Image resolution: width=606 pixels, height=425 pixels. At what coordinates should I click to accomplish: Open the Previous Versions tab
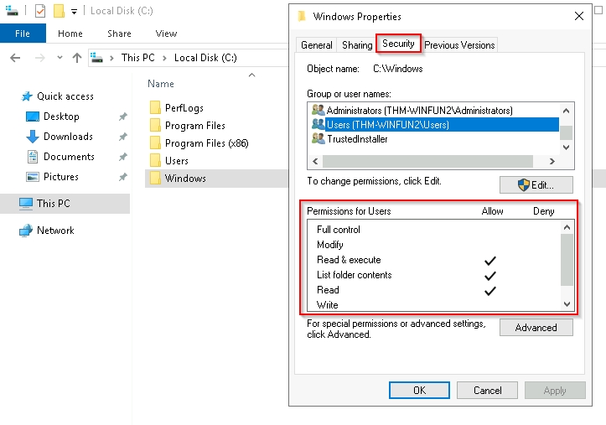(458, 45)
